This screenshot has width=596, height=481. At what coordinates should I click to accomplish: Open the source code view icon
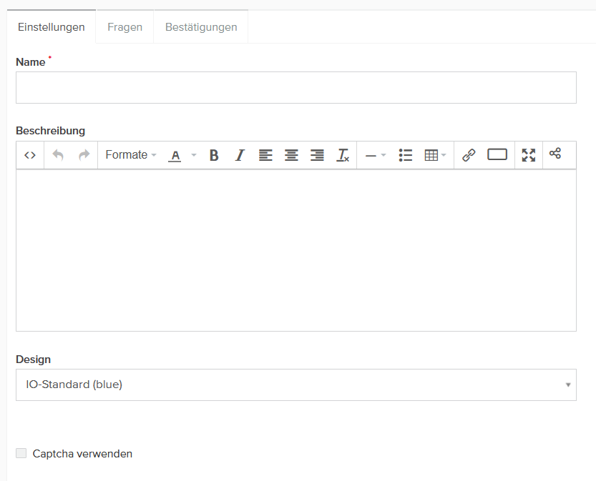pos(30,155)
